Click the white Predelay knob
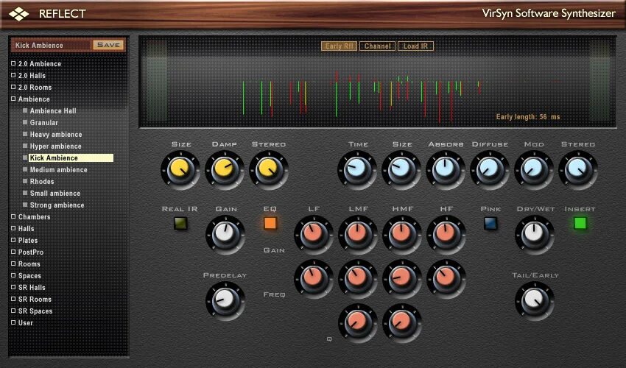The height and width of the screenshot is (368, 626). click(x=225, y=300)
